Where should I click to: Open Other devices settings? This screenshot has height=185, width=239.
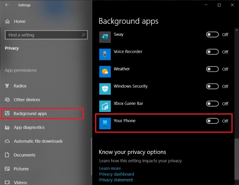(x=27, y=100)
